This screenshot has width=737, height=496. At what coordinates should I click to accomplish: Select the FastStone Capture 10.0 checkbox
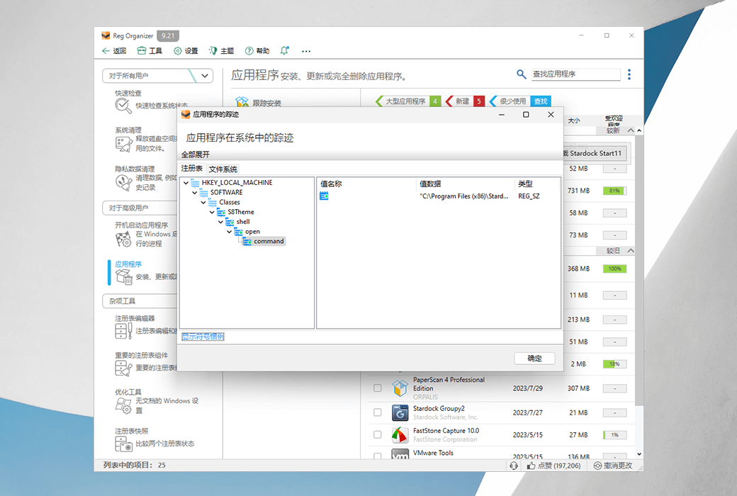click(x=378, y=434)
